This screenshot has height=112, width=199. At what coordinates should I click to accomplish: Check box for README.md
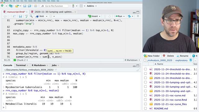146,108
